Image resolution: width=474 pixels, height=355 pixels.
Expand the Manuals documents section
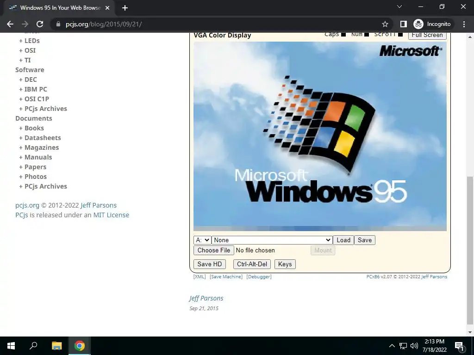coord(35,157)
